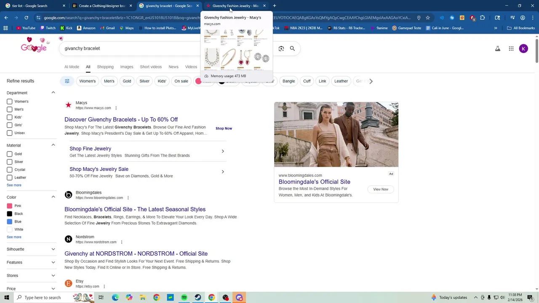Open Search Labs flask icon
The height and width of the screenshot is (303, 539).
click(x=498, y=49)
